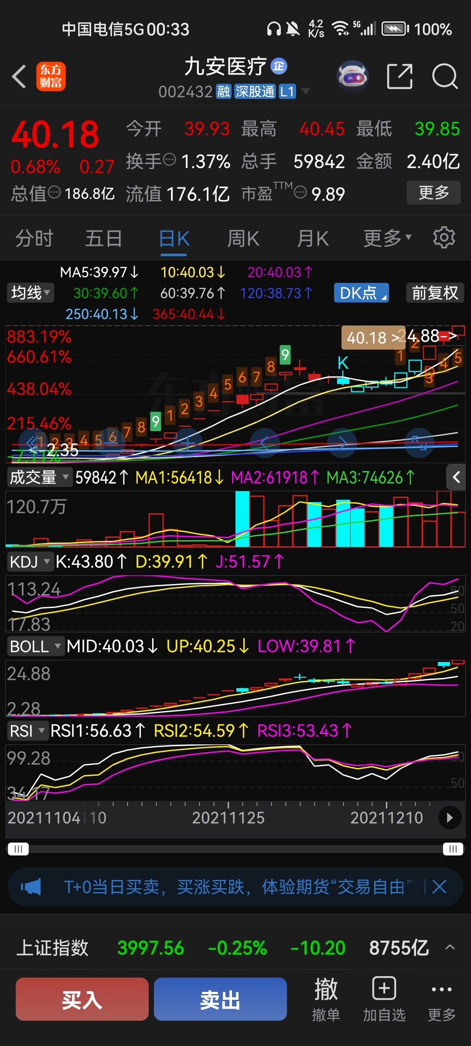The image size is (471, 1046).
Task: Tap the L1 quote level tag
Action: [287, 92]
